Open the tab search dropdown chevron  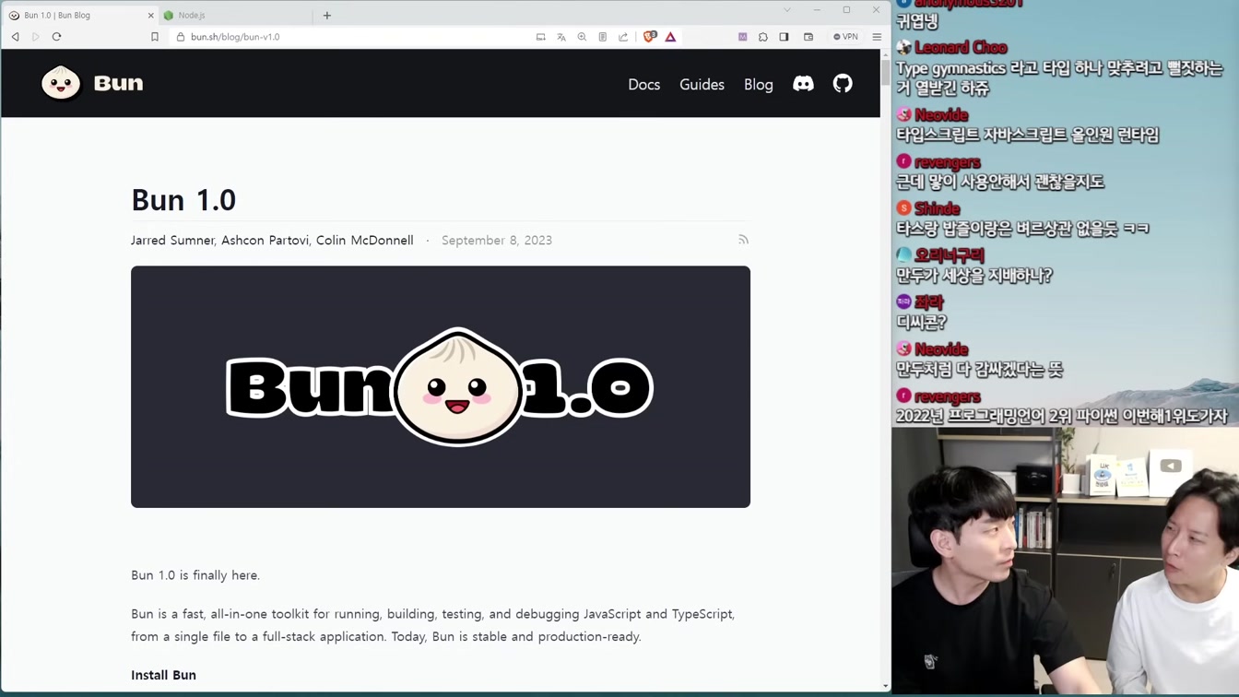787,10
